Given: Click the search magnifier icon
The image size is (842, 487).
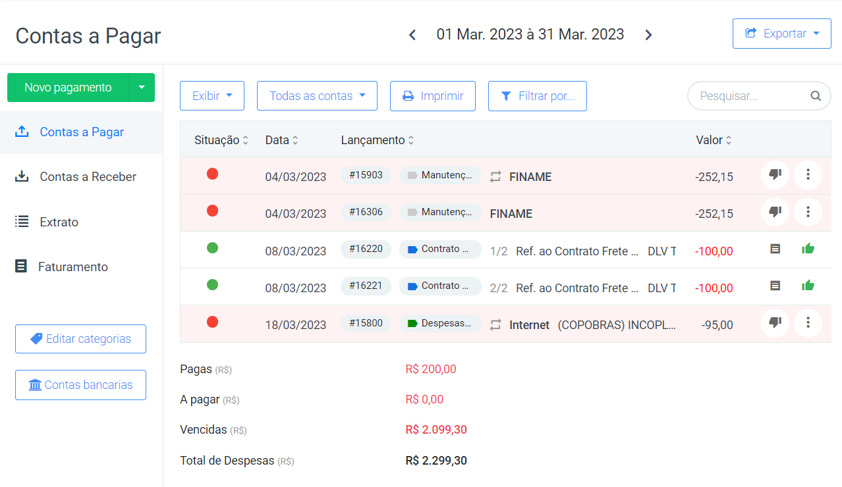Looking at the screenshot, I should click(x=816, y=96).
